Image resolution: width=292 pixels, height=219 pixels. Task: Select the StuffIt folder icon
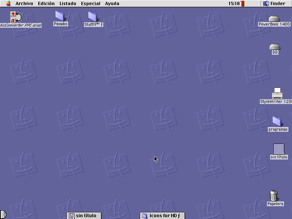(x=93, y=16)
